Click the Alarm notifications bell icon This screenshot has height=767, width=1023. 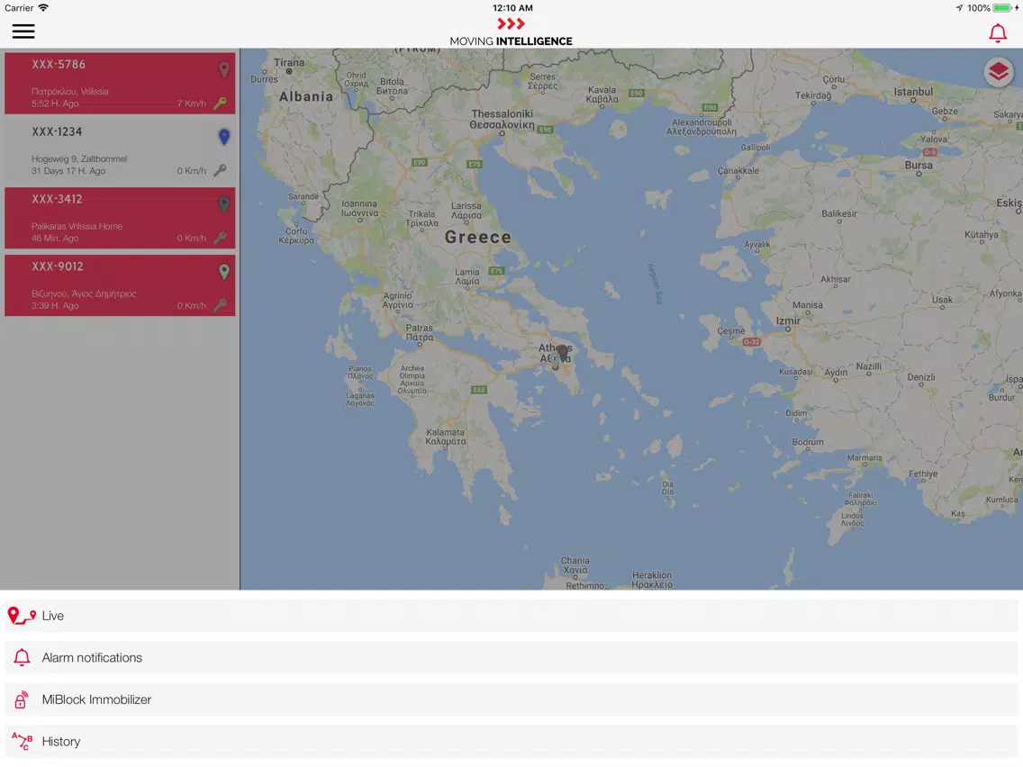pyautogui.click(x=22, y=657)
